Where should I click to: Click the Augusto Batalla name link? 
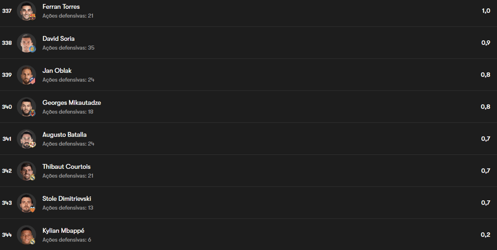pos(64,134)
